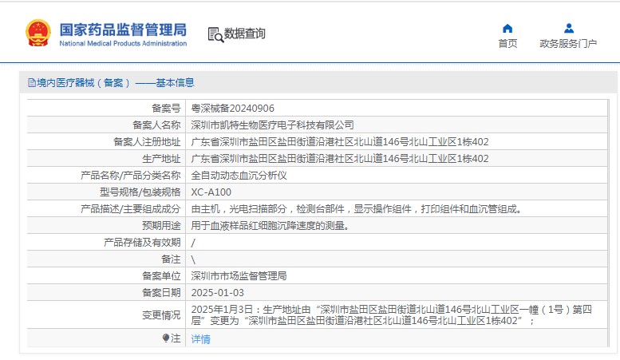
Task: Open the 数据查询 search icon
Action: pyautogui.click(x=215, y=35)
